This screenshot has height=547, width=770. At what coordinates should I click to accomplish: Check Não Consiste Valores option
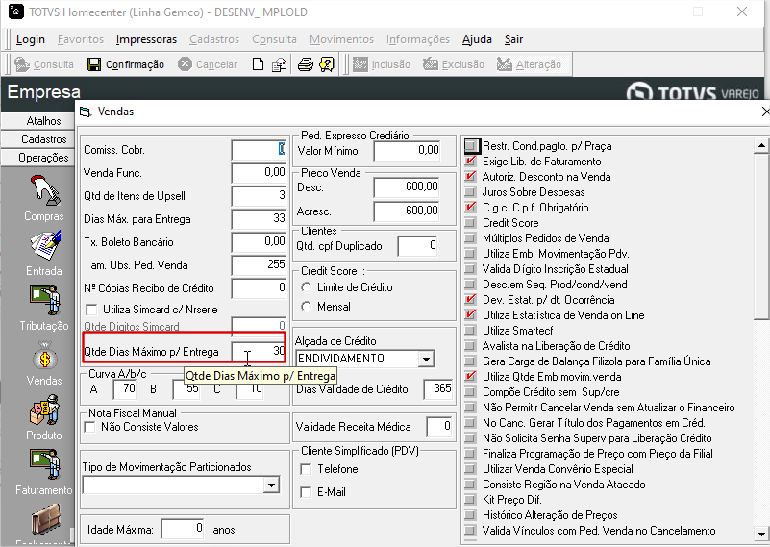(89, 427)
